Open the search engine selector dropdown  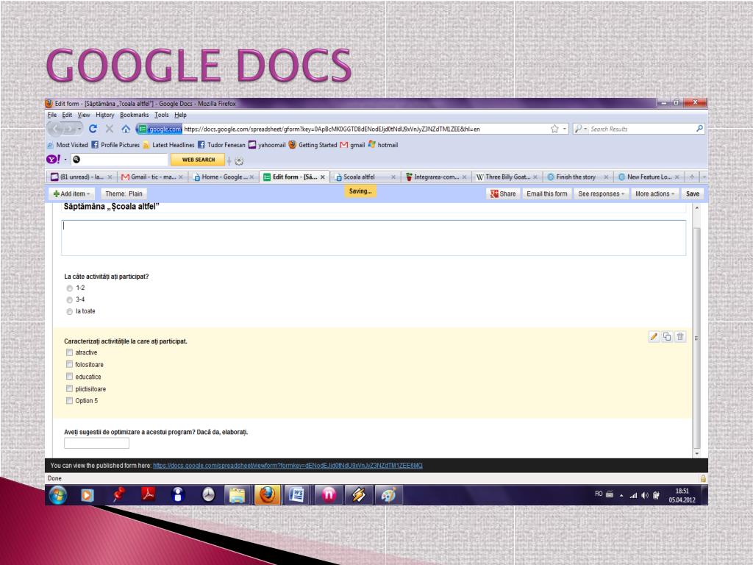coord(581,129)
